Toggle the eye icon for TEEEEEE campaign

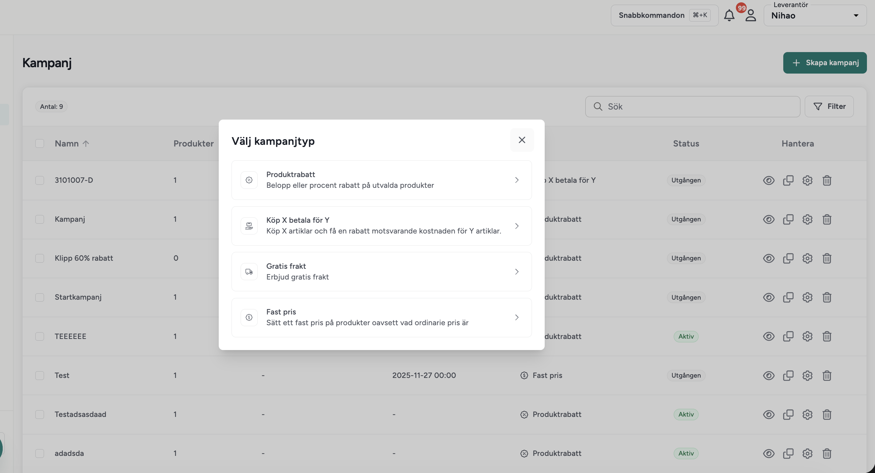pyautogui.click(x=769, y=337)
